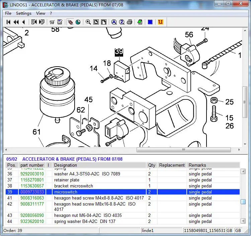Click the Pos. column header
This screenshot has width=251, height=236.
[12, 165]
